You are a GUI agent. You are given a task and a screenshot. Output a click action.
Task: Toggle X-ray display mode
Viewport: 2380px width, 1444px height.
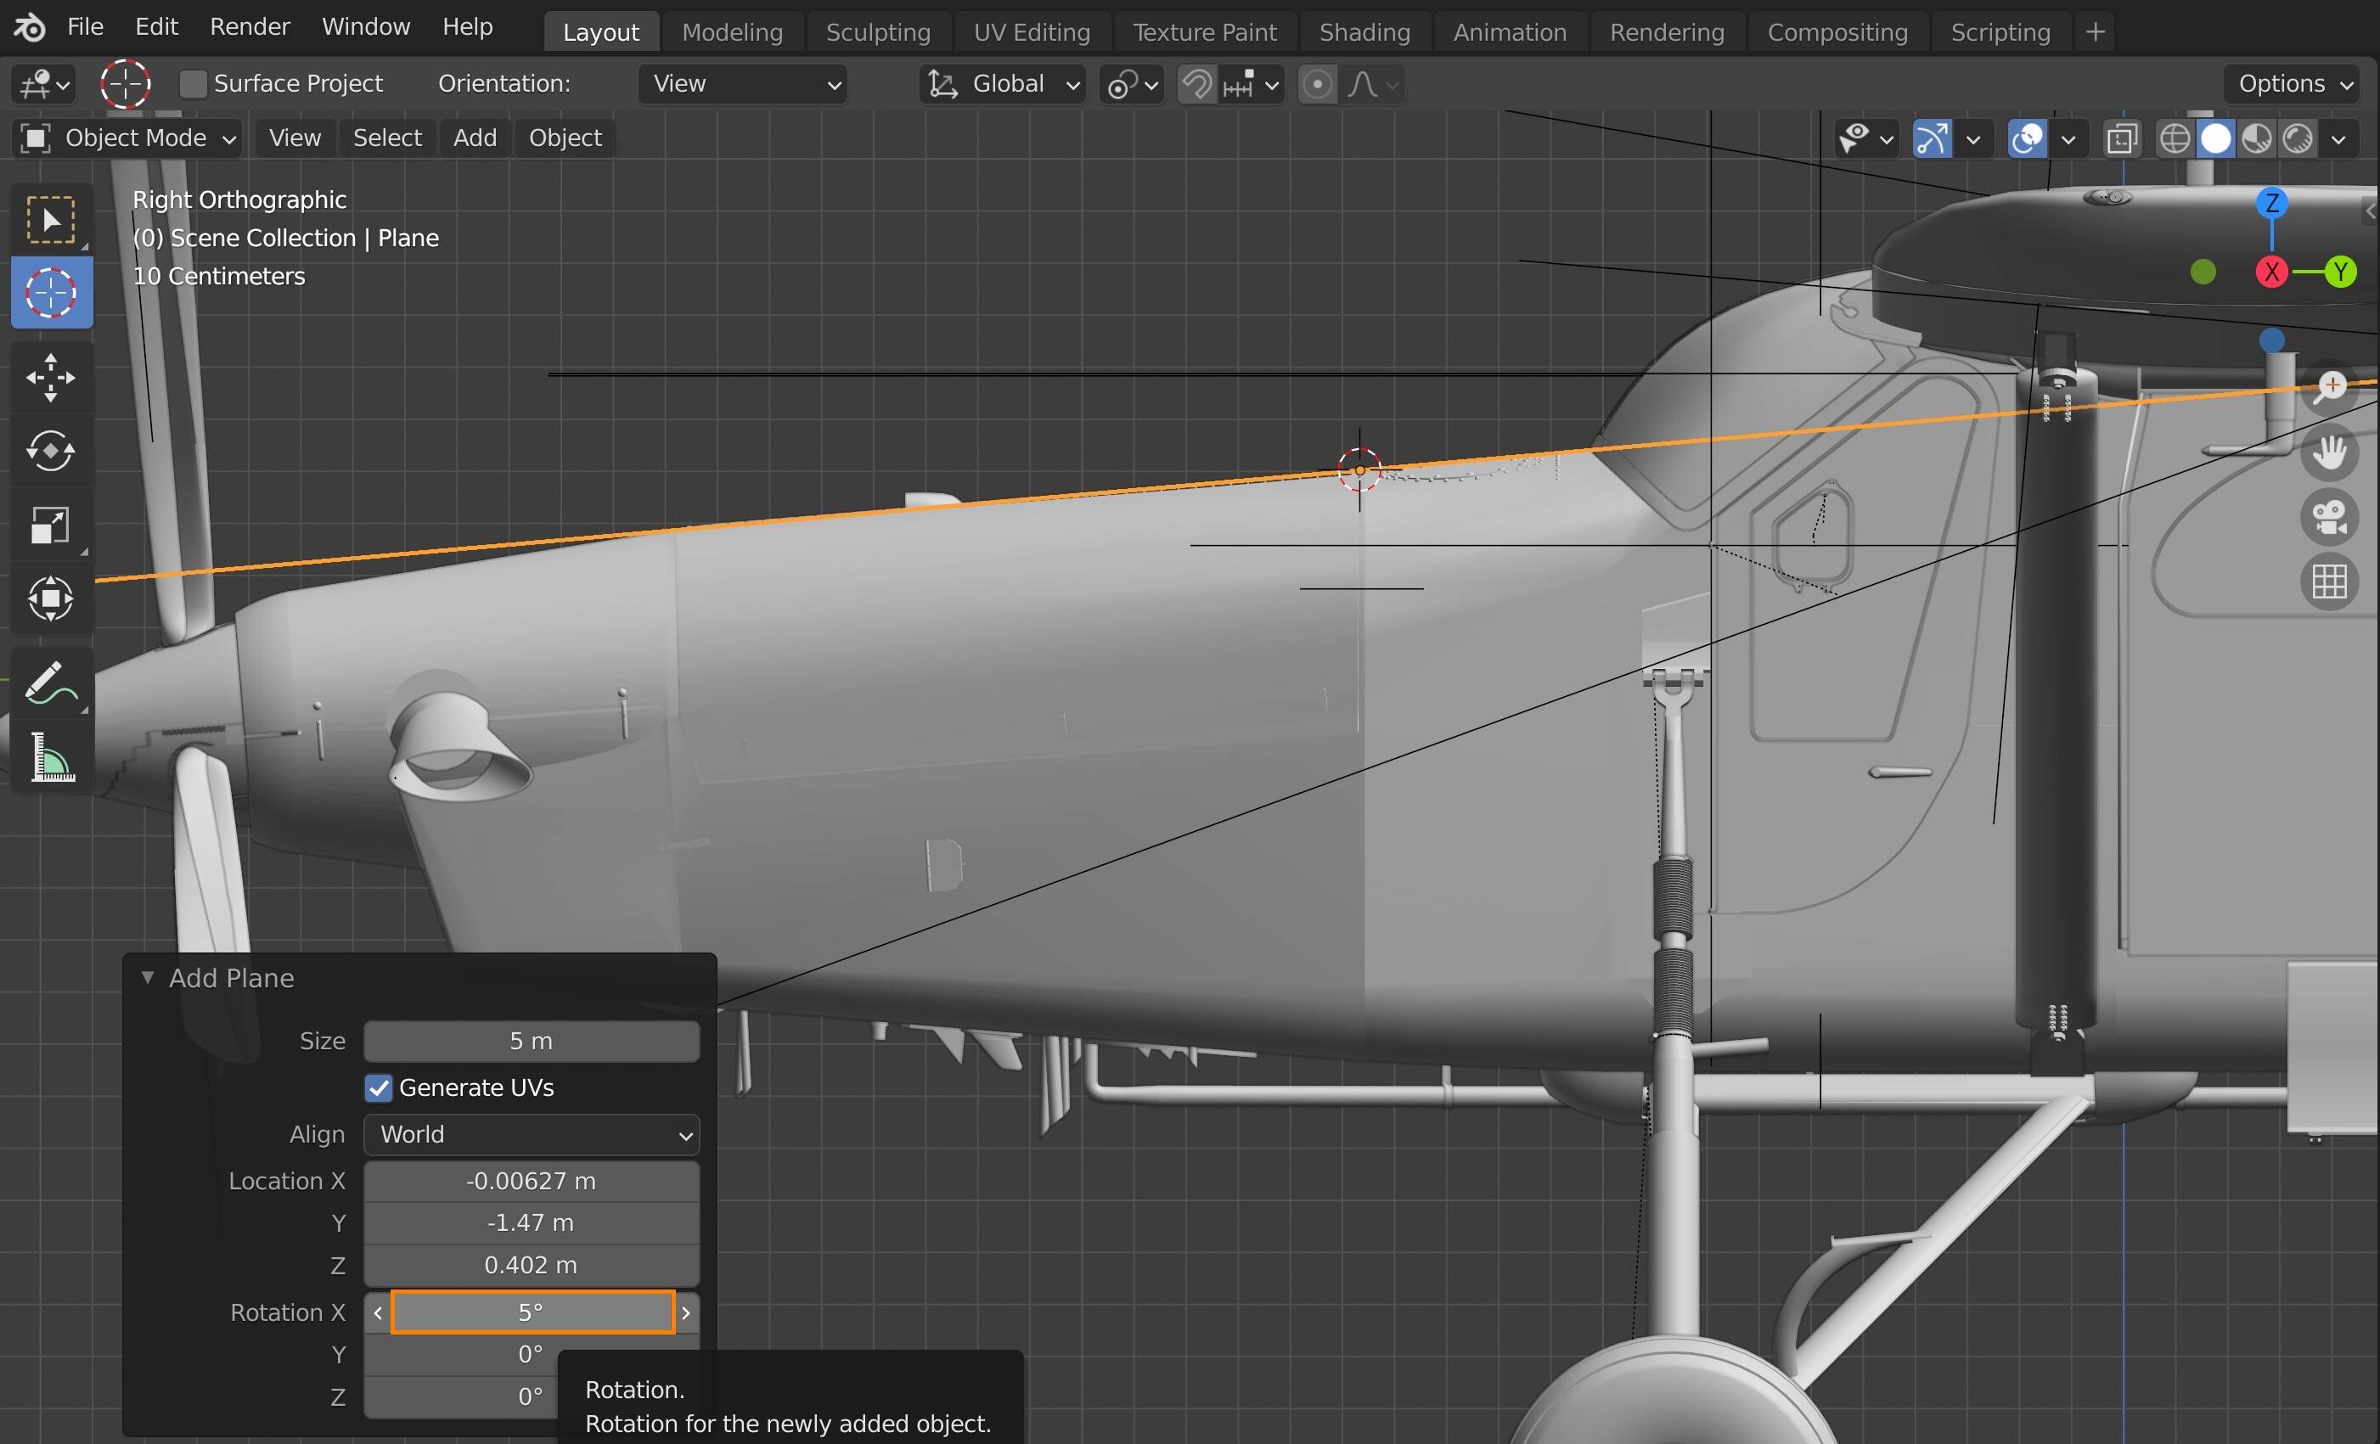tap(2122, 139)
